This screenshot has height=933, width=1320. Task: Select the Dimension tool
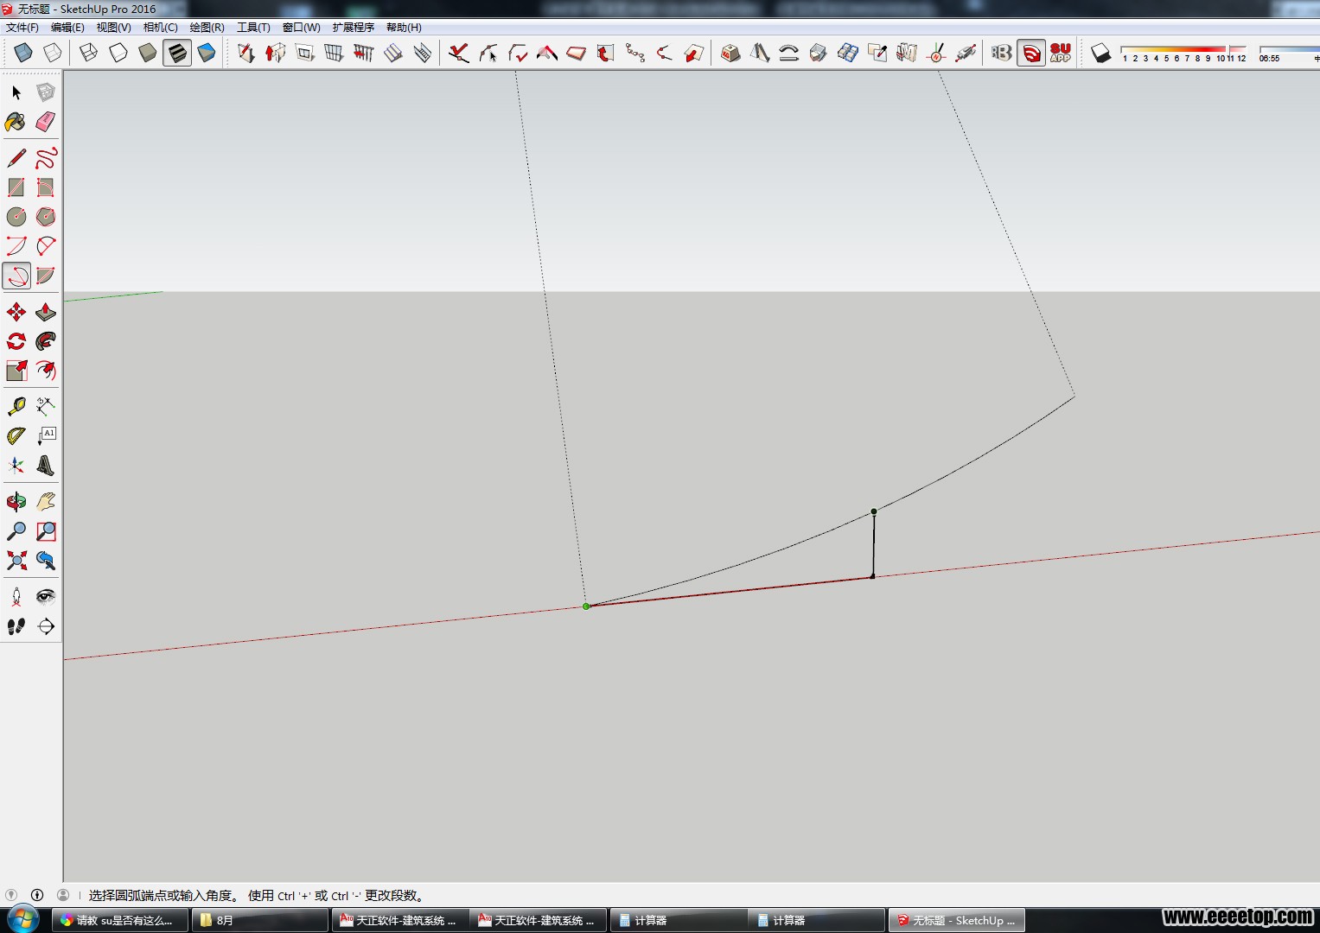point(46,407)
